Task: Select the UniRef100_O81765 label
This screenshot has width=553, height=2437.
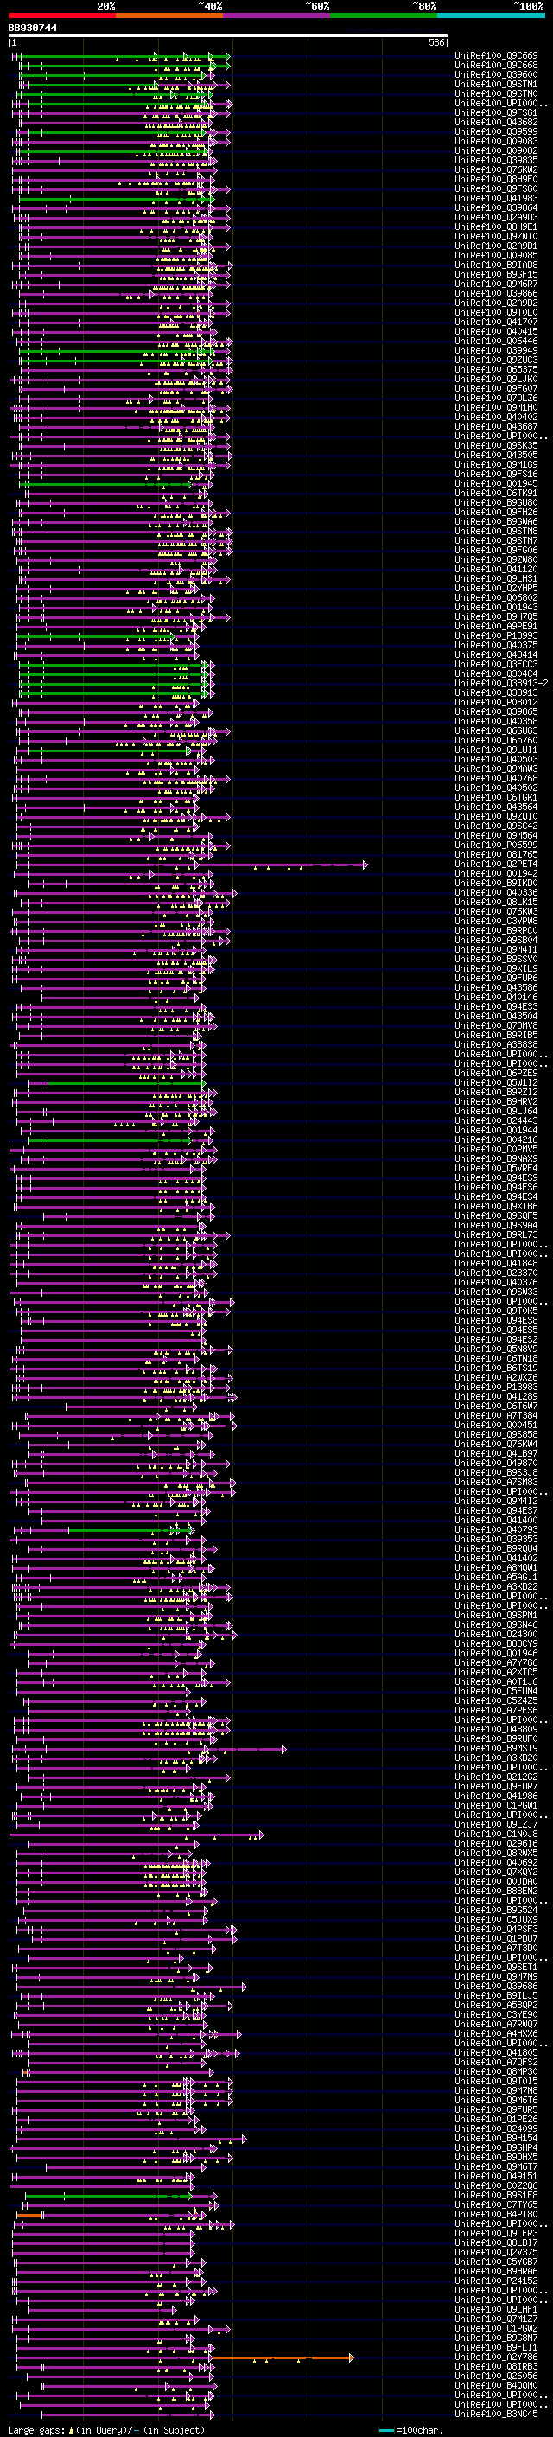Action: tap(496, 854)
